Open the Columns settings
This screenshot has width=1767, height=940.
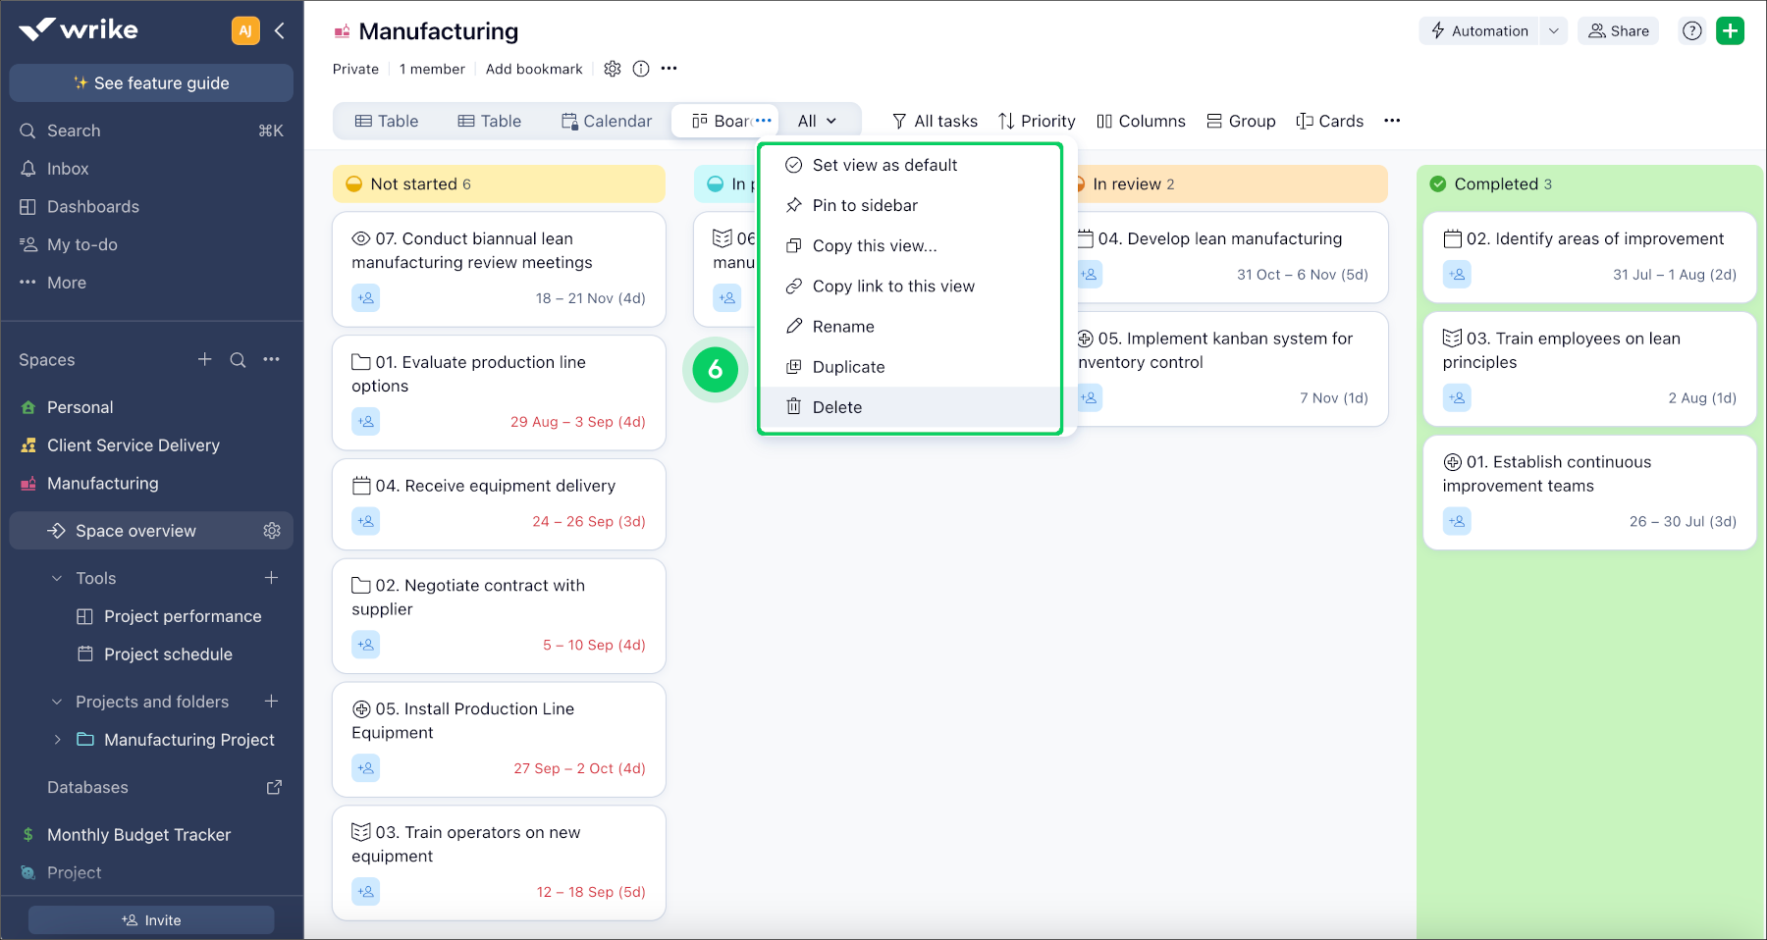[1142, 121]
